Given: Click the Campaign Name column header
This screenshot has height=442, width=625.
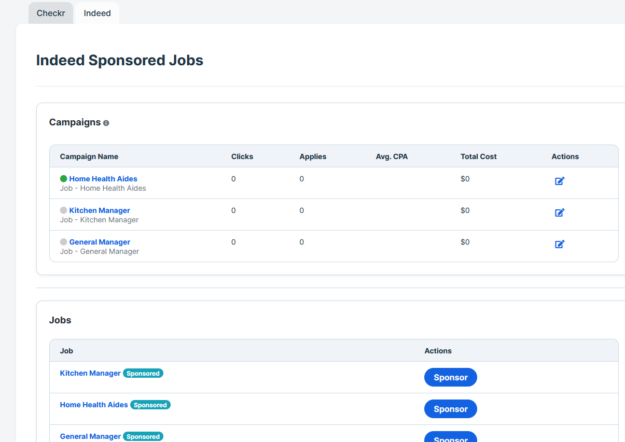Looking at the screenshot, I should click(89, 156).
